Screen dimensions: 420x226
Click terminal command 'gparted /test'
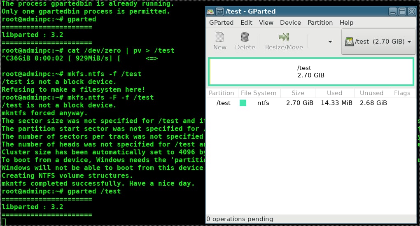click(94, 191)
